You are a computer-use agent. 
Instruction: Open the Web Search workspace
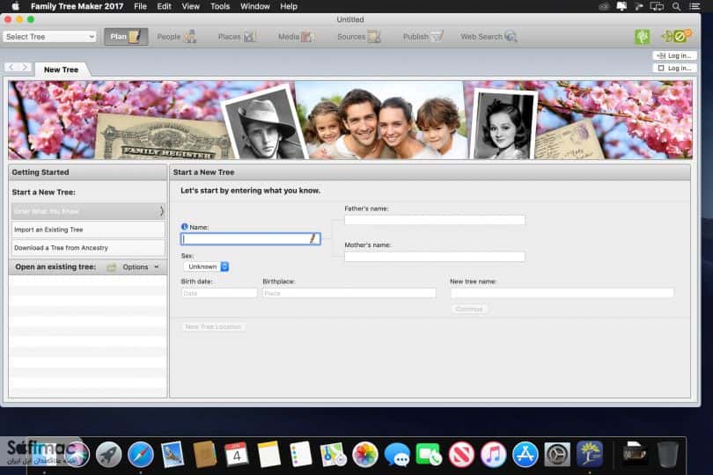pos(489,37)
